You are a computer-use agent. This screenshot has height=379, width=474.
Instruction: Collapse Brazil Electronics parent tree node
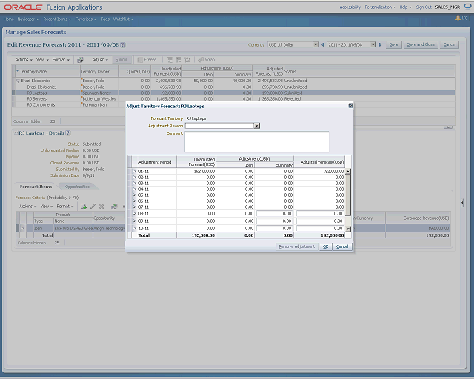pos(18,81)
